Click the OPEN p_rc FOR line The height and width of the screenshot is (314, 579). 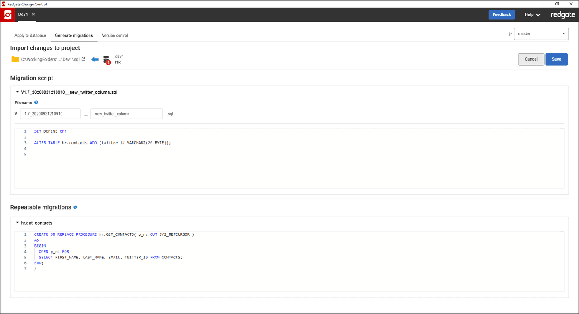pyautogui.click(x=54, y=251)
